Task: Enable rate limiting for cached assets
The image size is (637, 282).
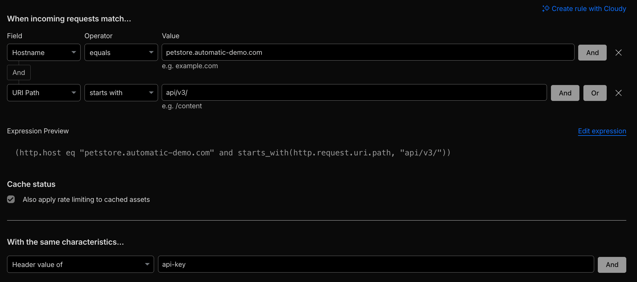Action: [11, 199]
